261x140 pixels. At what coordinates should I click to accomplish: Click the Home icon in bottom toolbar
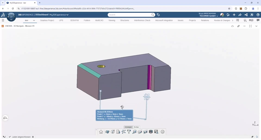coord(101,132)
